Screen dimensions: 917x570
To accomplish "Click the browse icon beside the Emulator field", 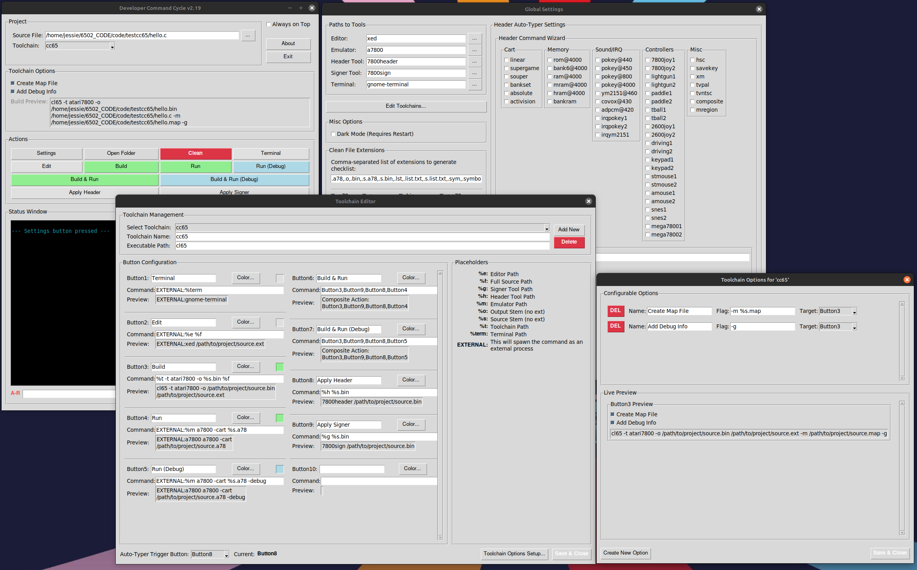I will pyautogui.click(x=475, y=50).
